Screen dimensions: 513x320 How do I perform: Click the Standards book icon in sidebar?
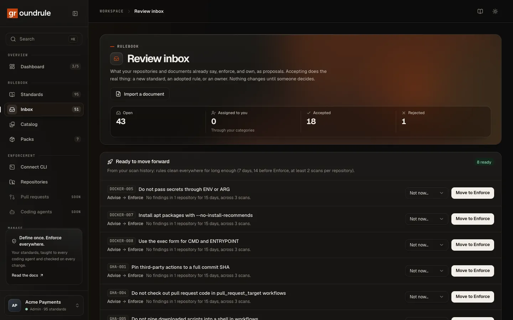coord(12,95)
